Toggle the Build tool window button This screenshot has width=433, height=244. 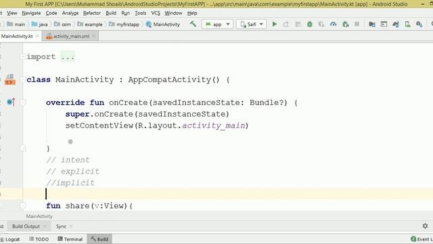pyautogui.click(x=99, y=239)
